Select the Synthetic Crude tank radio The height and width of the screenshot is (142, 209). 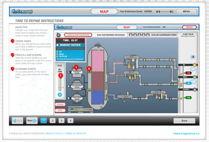(68, 72)
